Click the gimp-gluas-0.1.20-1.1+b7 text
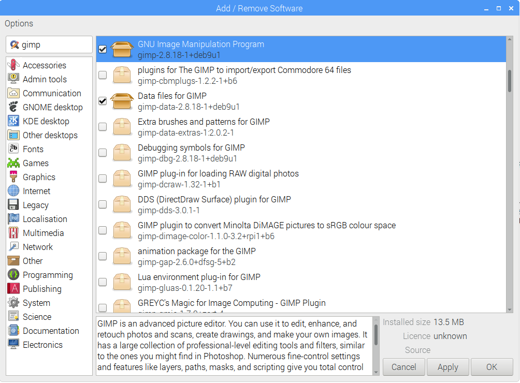This screenshot has width=520, height=383. (185, 288)
